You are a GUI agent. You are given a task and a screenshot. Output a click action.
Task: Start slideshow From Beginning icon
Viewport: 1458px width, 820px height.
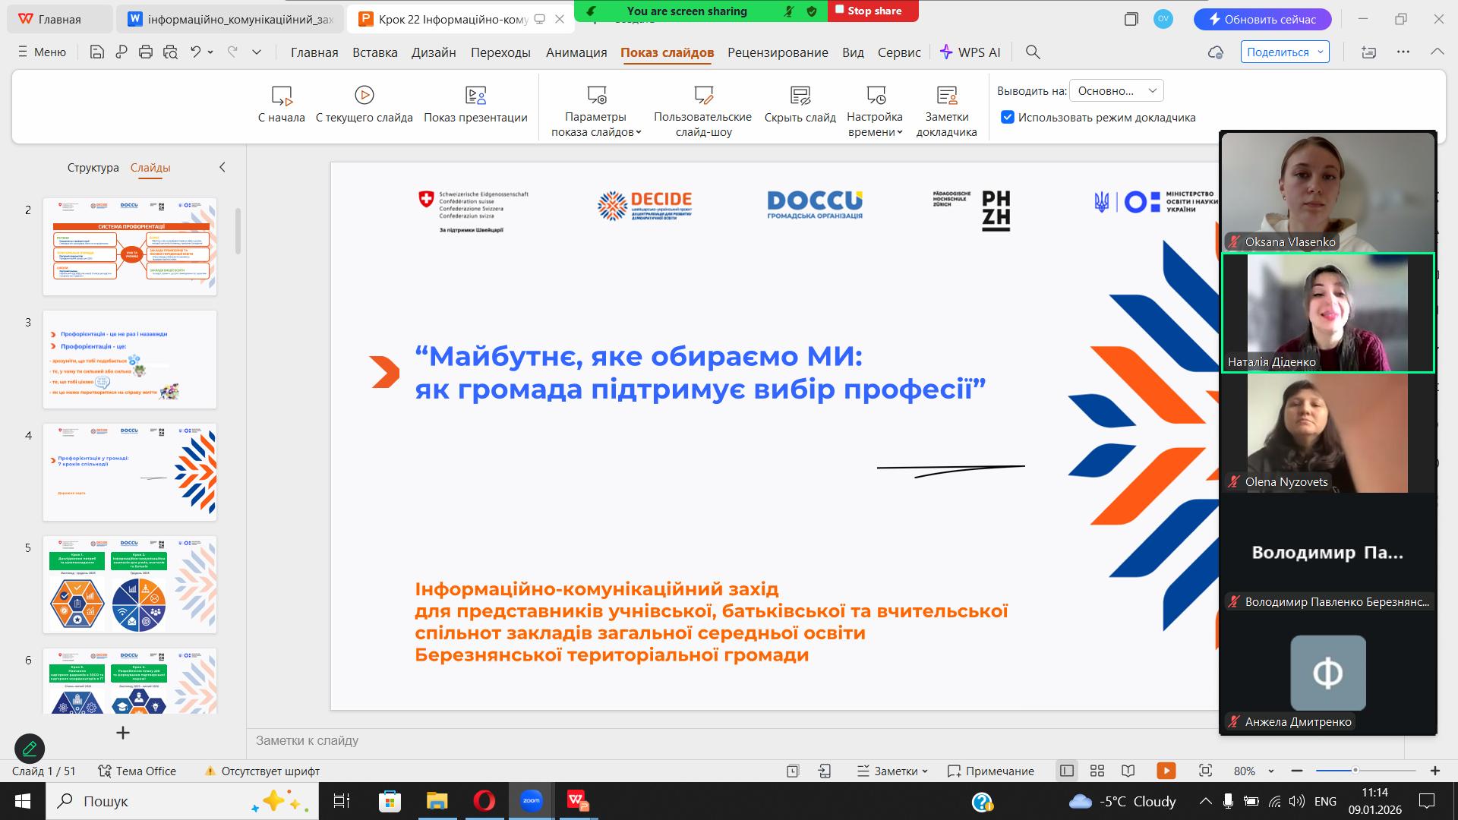[x=281, y=96]
